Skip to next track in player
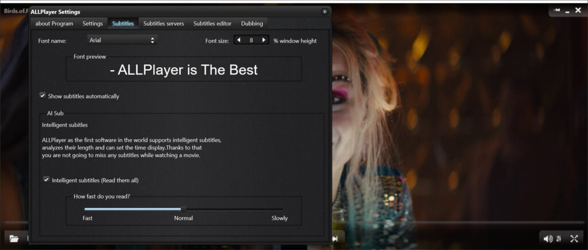The image size is (588, 250). pos(335,239)
